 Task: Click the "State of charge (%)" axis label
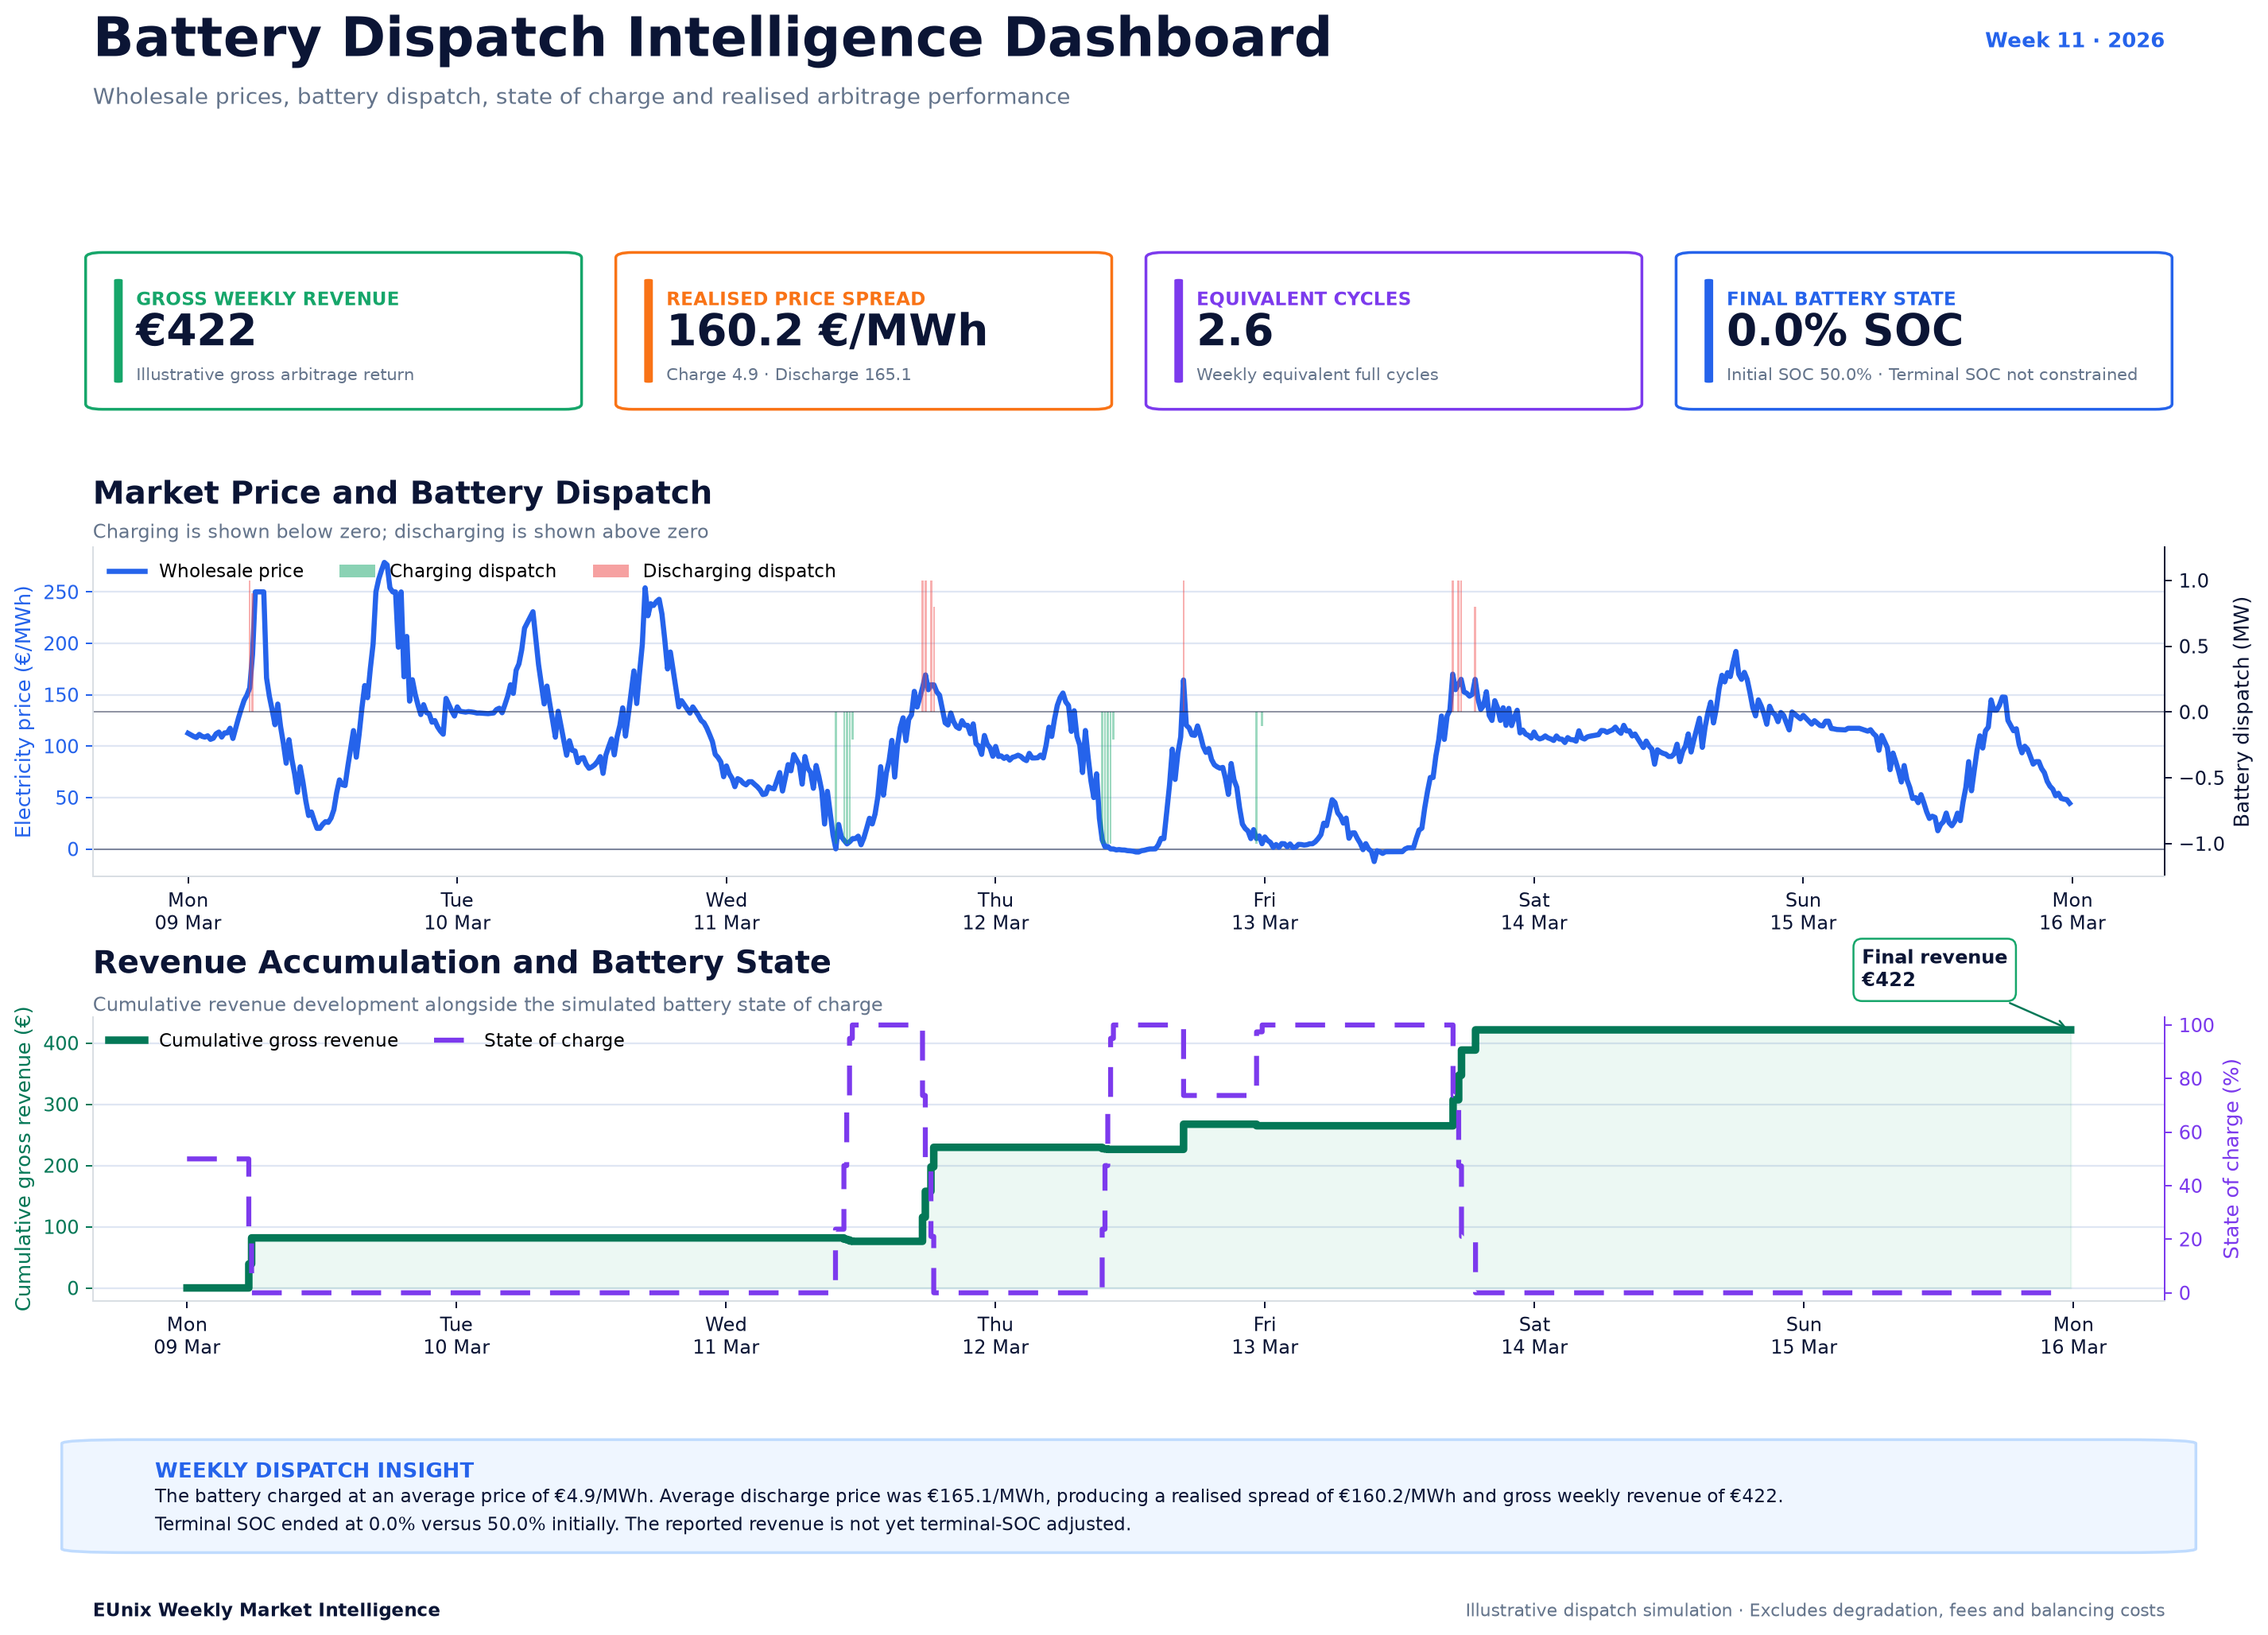(2231, 1158)
